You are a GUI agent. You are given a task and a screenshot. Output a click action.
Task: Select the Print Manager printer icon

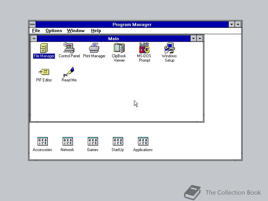click(x=94, y=48)
